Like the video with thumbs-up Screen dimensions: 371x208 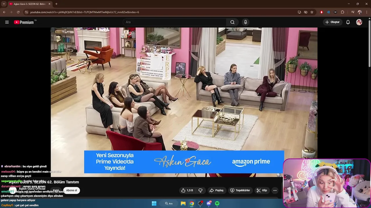click(187, 190)
